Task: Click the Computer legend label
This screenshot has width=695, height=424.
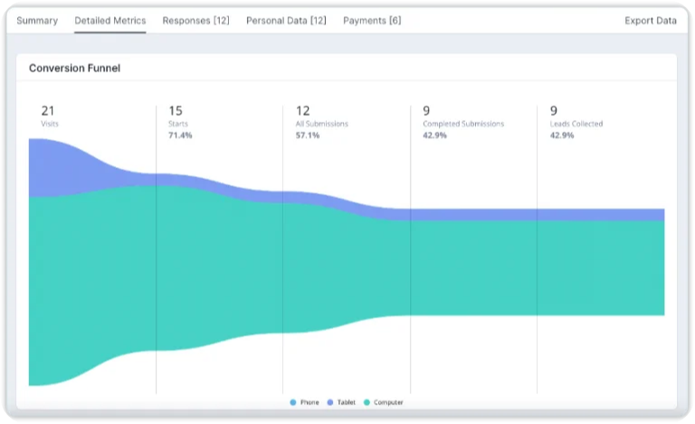Action: [x=388, y=402]
